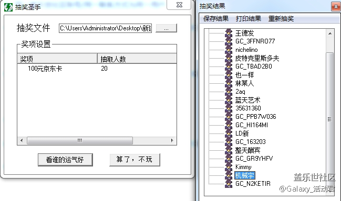Click the icon beside GC_GR9YHFV
The height and width of the screenshot is (201, 341).
pyautogui.click(x=229, y=158)
